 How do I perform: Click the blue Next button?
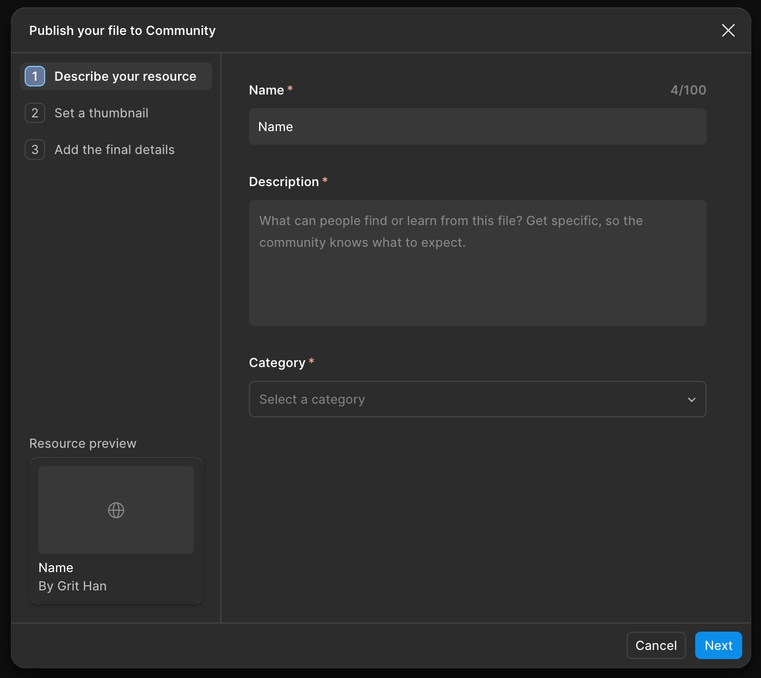718,645
